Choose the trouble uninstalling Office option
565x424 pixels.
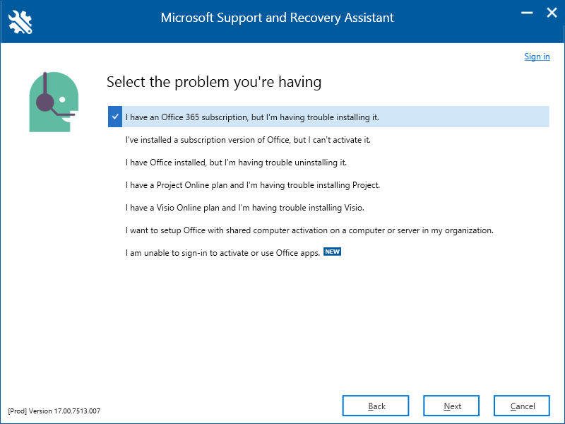pyautogui.click(x=236, y=163)
